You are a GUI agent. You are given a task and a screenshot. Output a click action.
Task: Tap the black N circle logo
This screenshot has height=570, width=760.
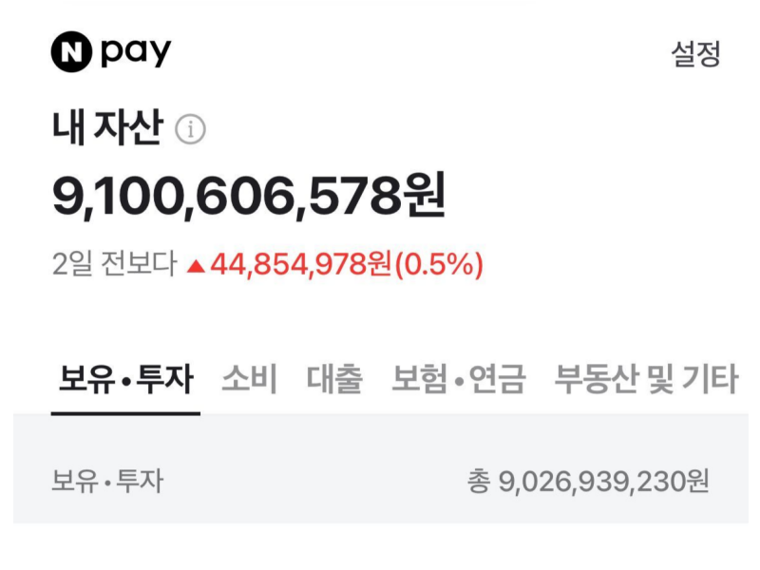pos(71,52)
